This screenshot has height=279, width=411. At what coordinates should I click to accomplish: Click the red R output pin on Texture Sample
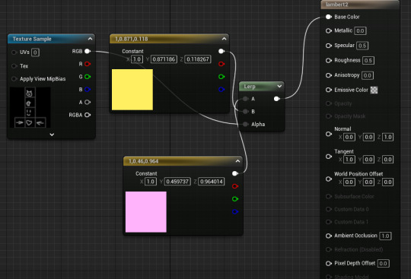coord(88,64)
